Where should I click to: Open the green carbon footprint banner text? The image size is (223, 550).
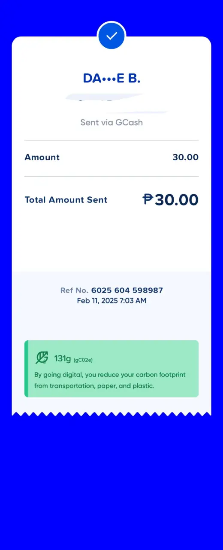110,380
